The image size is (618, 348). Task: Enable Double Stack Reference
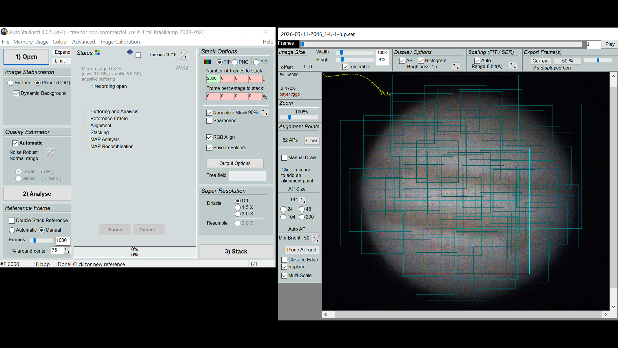click(12, 220)
